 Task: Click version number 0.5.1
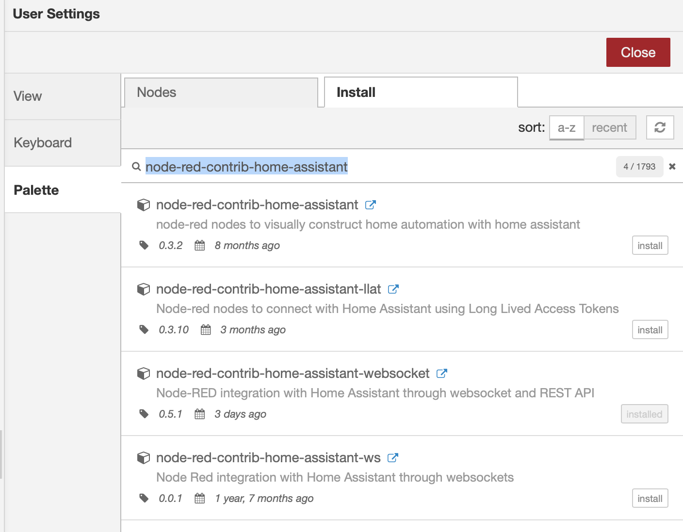(x=170, y=414)
